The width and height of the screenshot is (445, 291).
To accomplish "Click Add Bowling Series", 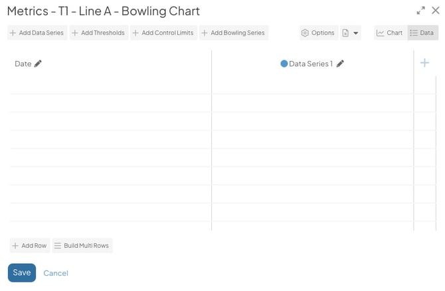I will (234, 33).
